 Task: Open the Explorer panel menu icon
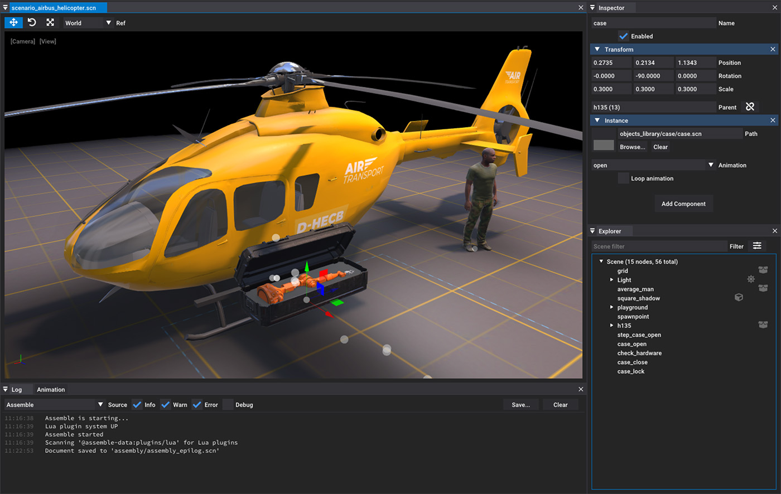click(x=592, y=231)
